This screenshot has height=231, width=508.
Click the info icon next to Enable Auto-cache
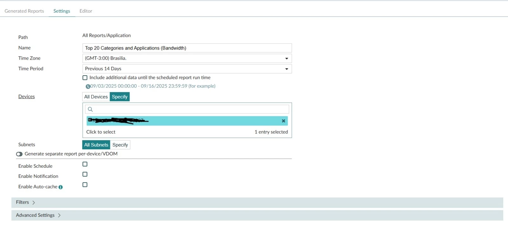click(60, 187)
